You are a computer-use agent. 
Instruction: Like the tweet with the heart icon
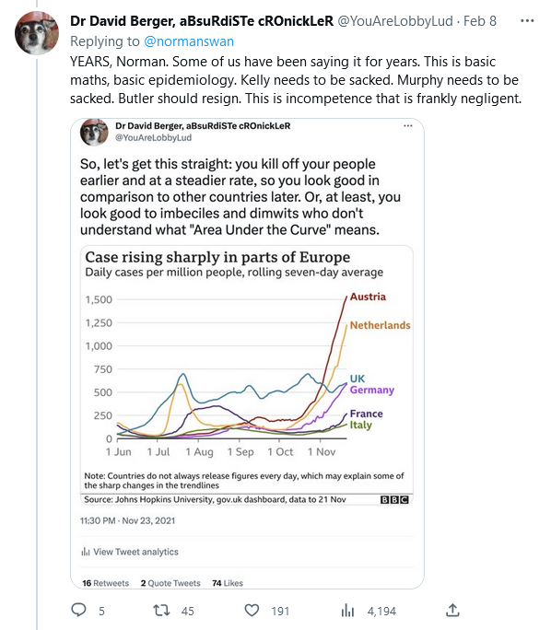tap(252, 611)
